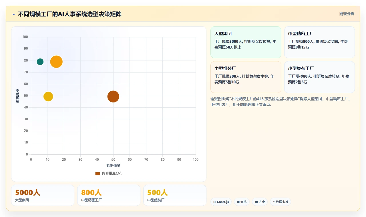Select the 500人 中型组装厂 stat card

click(175, 195)
